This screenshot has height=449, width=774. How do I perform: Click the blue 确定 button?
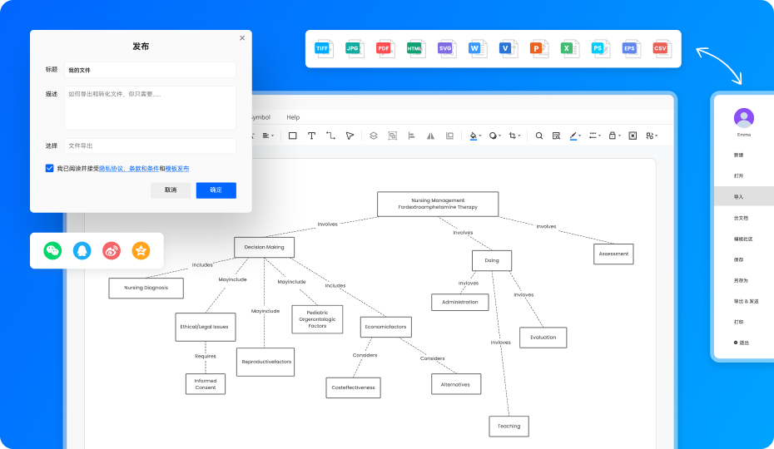coord(216,190)
